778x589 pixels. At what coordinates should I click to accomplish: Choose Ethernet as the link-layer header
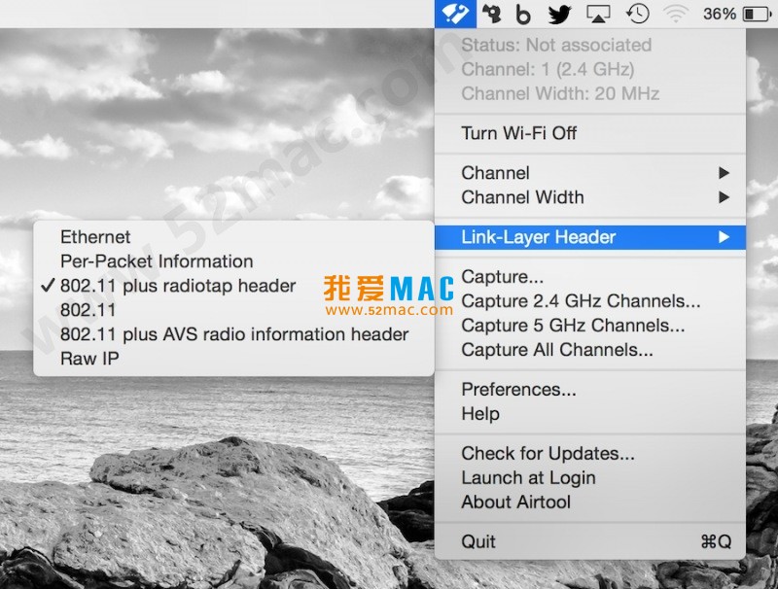95,237
